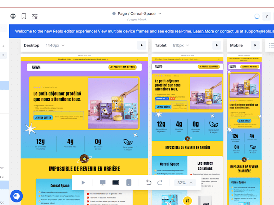274x205 pixels.
Task: Select the "12g" stat in Tablet frame
Action: (161, 124)
